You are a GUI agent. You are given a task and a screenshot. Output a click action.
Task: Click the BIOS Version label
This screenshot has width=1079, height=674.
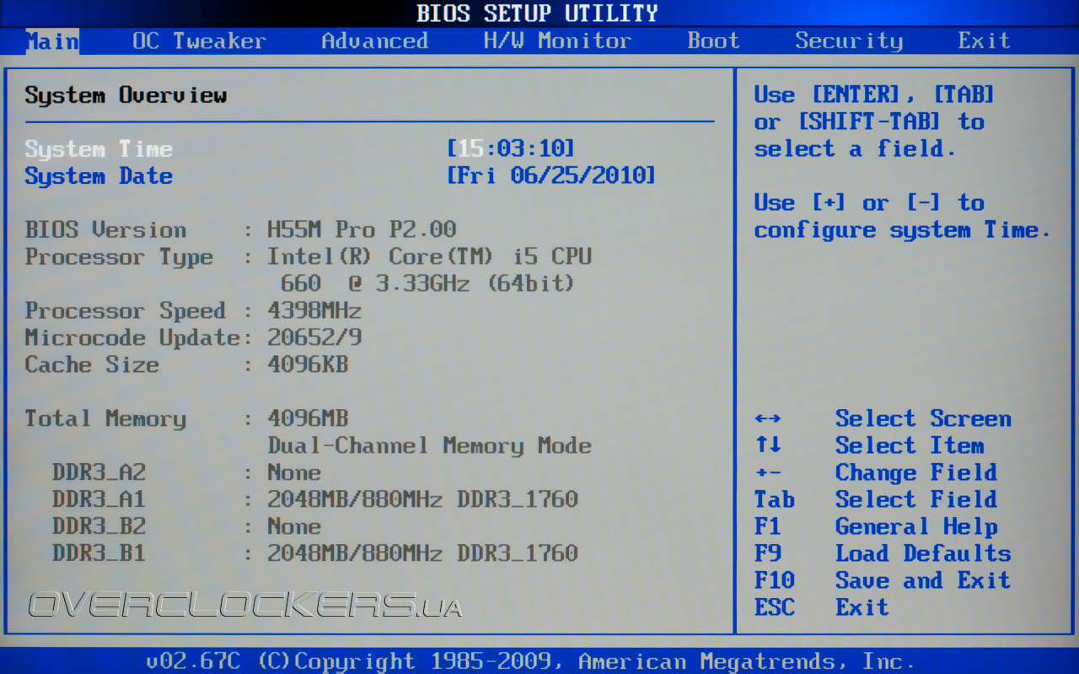click(105, 230)
